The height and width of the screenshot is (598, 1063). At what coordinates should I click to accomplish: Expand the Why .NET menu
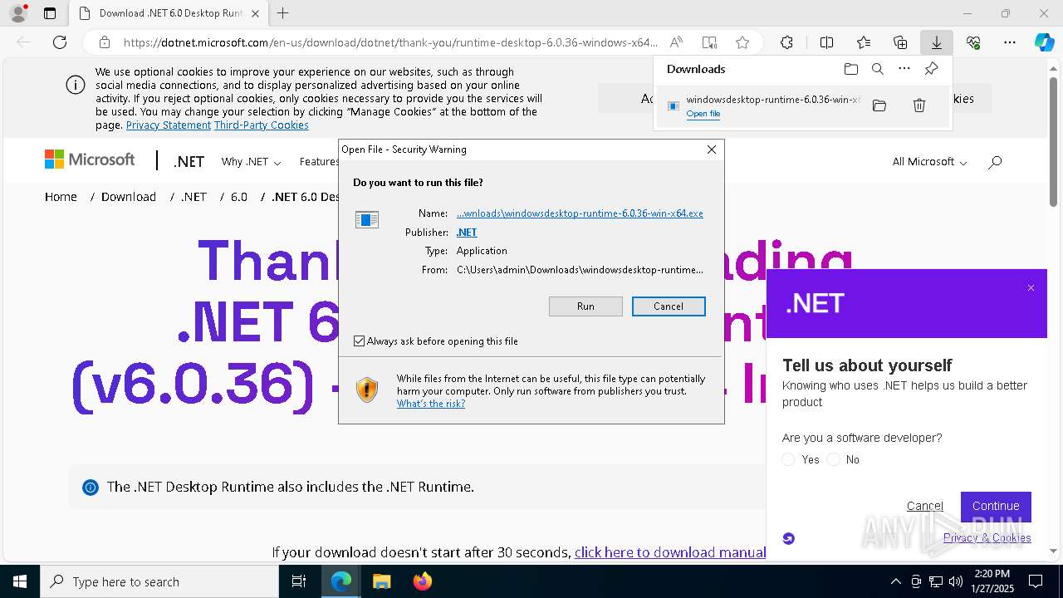[x=251, y=162]
